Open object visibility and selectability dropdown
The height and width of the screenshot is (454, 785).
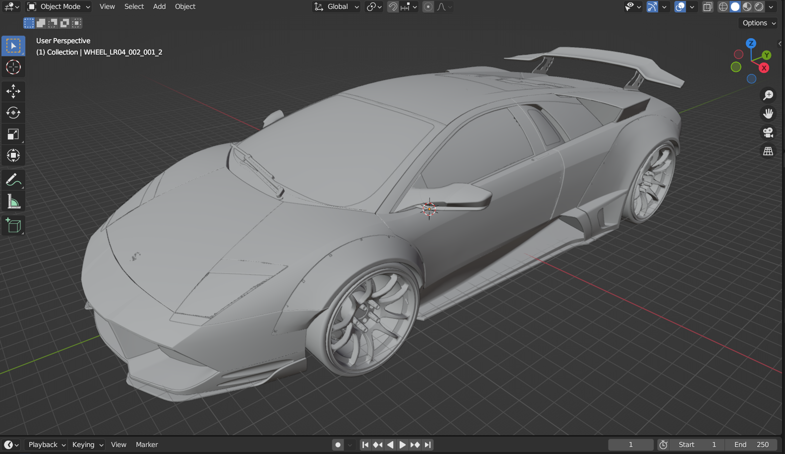pos(633,7)
